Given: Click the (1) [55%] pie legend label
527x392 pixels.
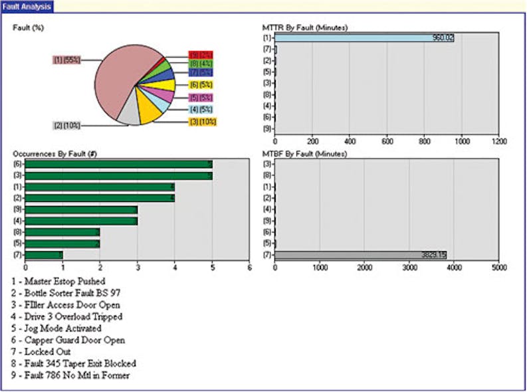Looking at the screenshot, I should (67, 60).
